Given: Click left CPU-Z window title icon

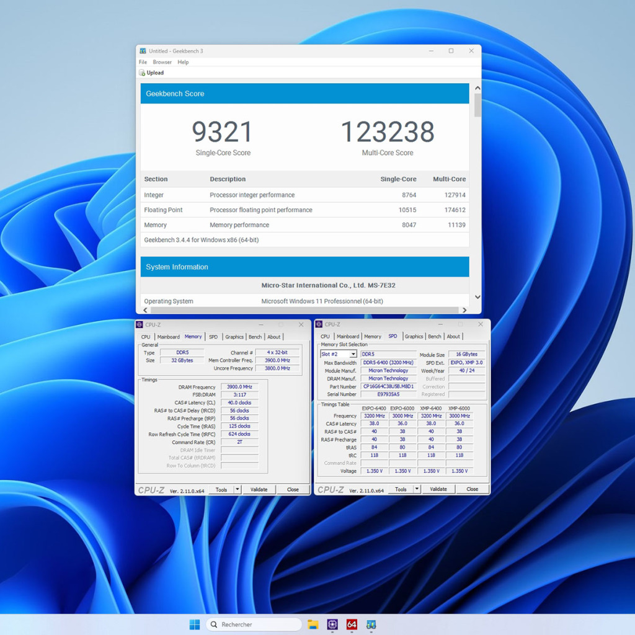Looking at the screenshot, I should [x=140, y=325].
